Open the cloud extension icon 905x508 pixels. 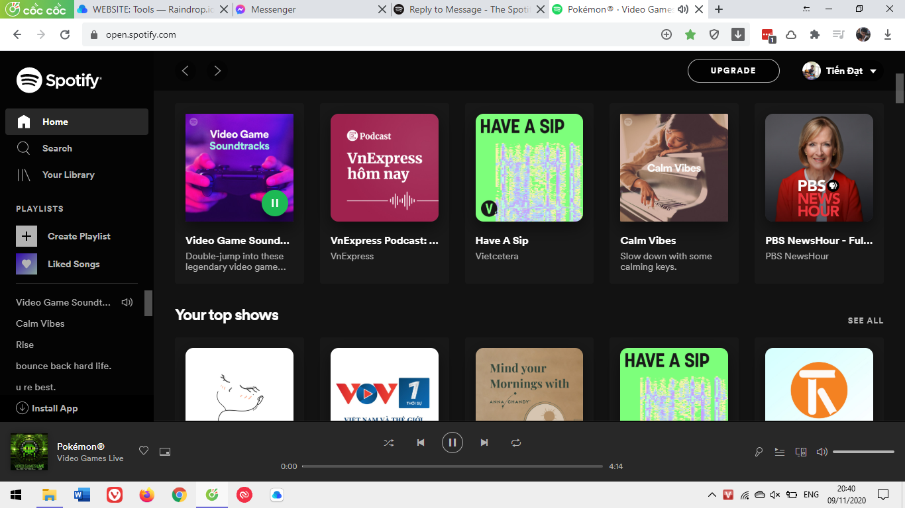click(791, 34)
